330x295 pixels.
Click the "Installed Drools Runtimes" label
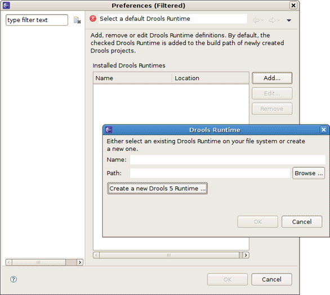pyautogui.click(x=129, y=65)
